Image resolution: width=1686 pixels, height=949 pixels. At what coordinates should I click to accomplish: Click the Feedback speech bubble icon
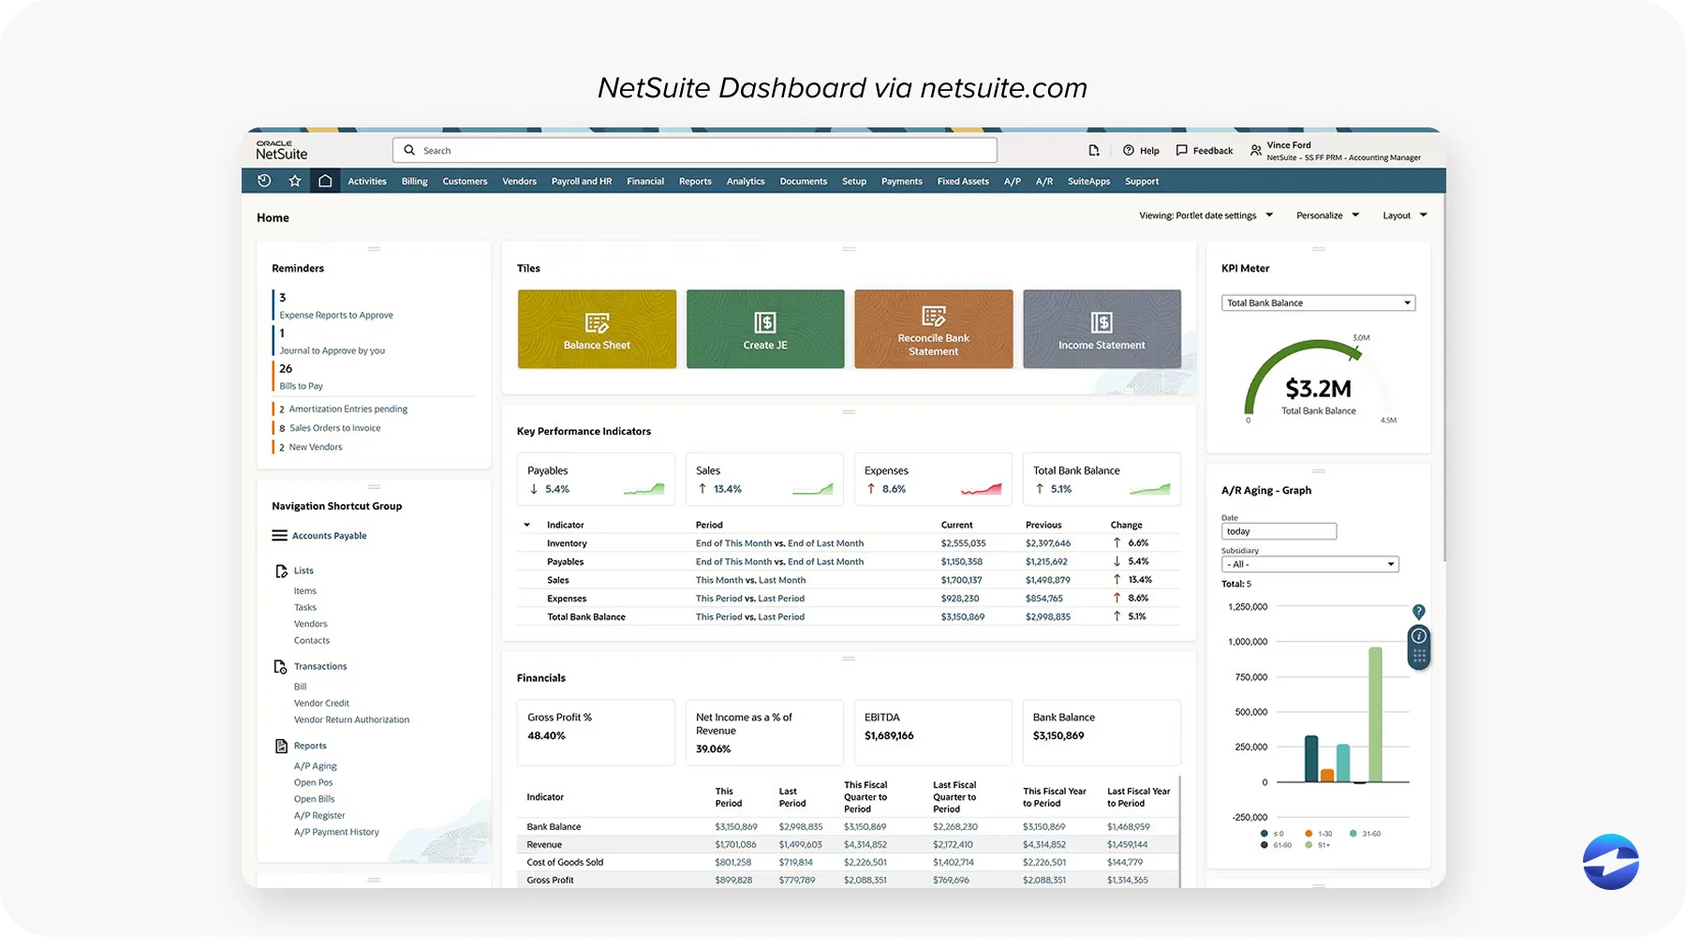pyautogui.click(x=1182, y=150)
